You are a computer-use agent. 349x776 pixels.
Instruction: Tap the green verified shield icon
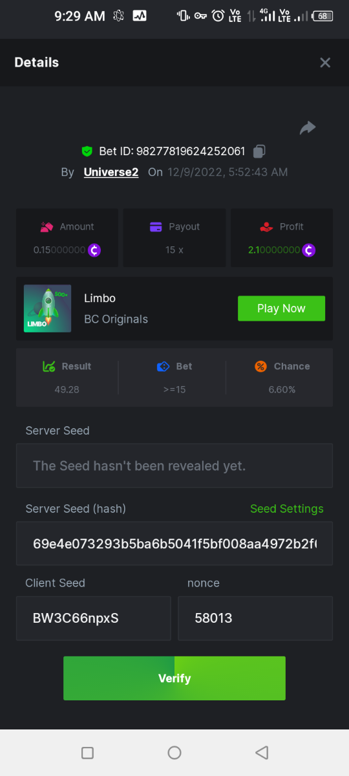point(87,151)
